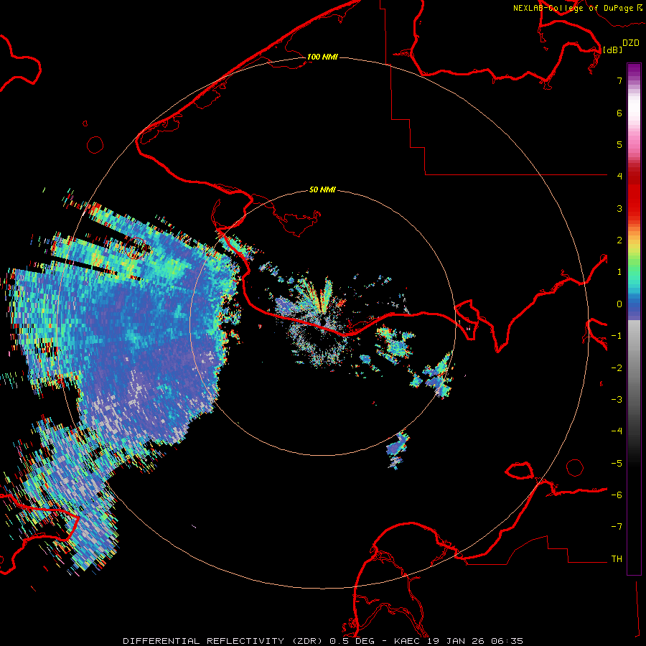Click the 06:35 timestamp in caption
Screen dimensions: 646x646
click(x=507, y=641)
